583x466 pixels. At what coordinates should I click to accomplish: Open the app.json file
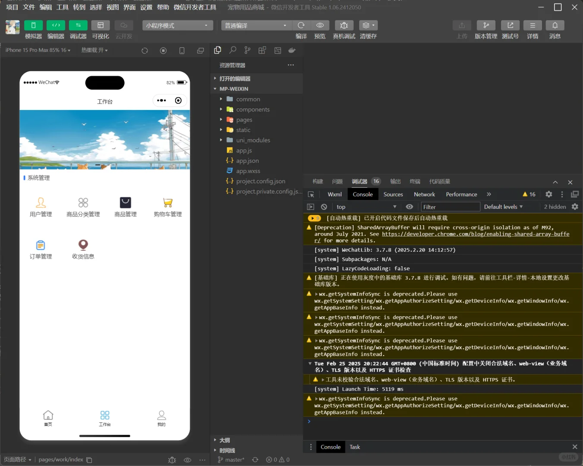click(x=257, y=161)
